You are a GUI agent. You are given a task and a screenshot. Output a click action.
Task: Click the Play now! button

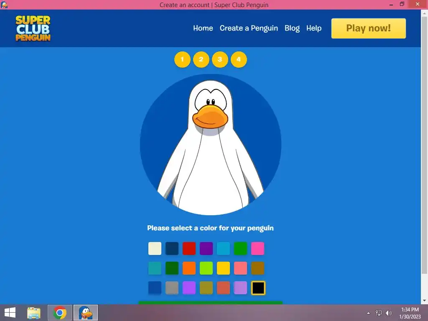point(369,28)
